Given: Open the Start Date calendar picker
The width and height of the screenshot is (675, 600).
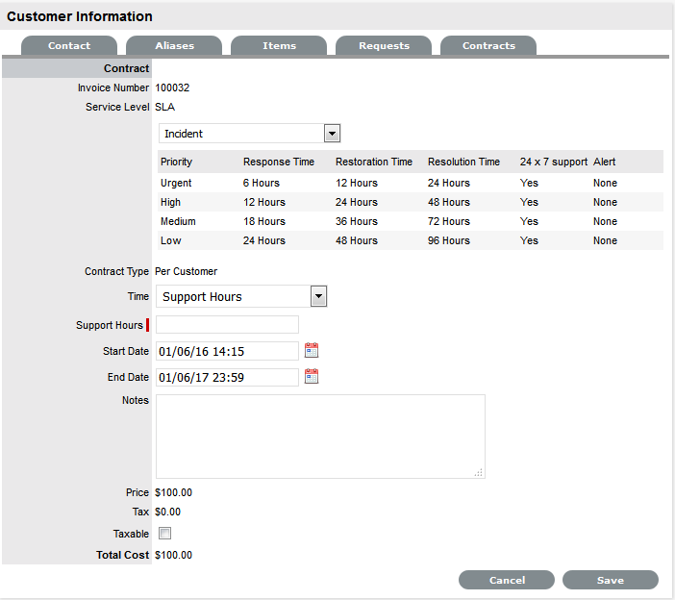Looking at the screenshot, I should tap(311, 350).
